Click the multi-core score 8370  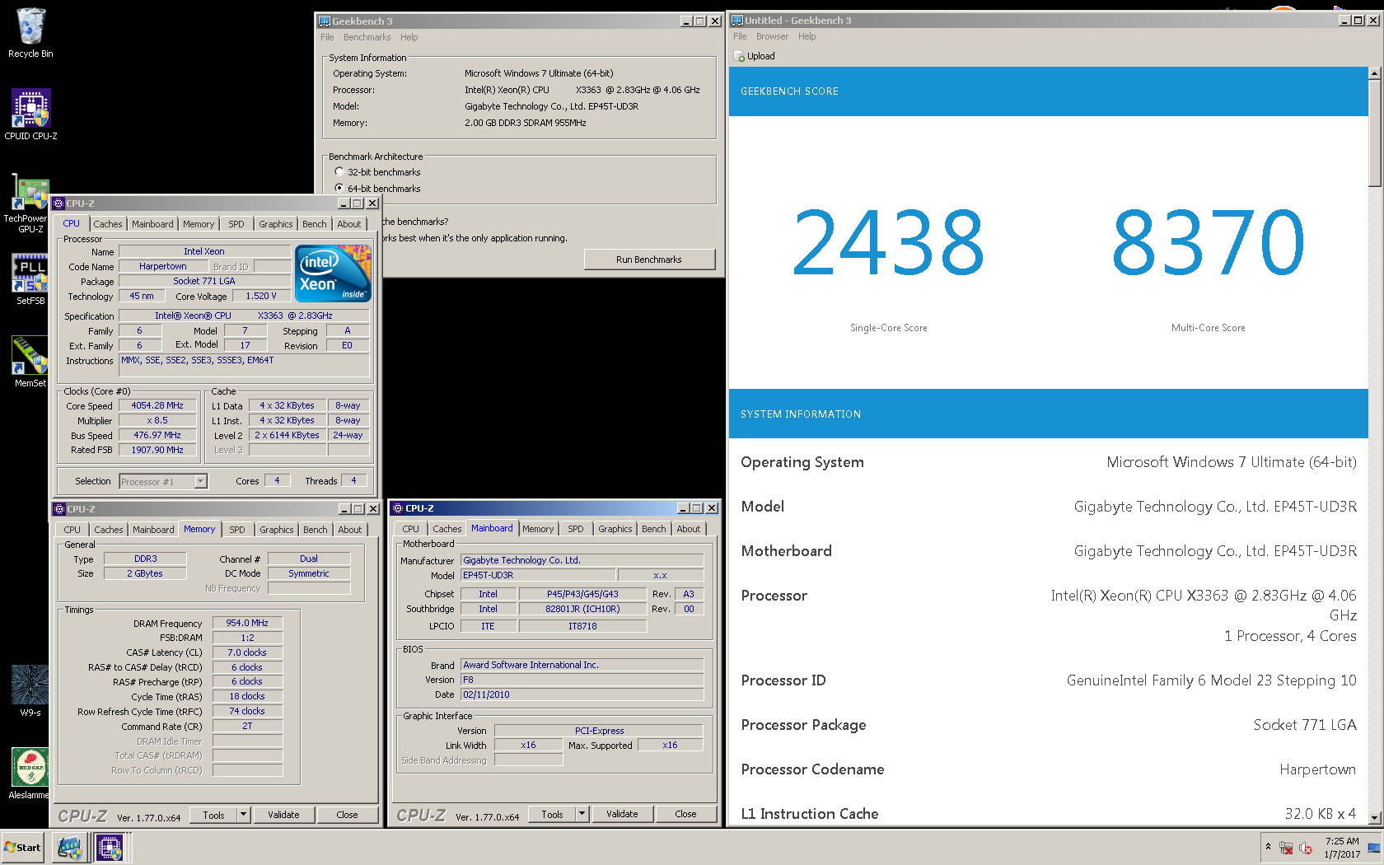1209,242
